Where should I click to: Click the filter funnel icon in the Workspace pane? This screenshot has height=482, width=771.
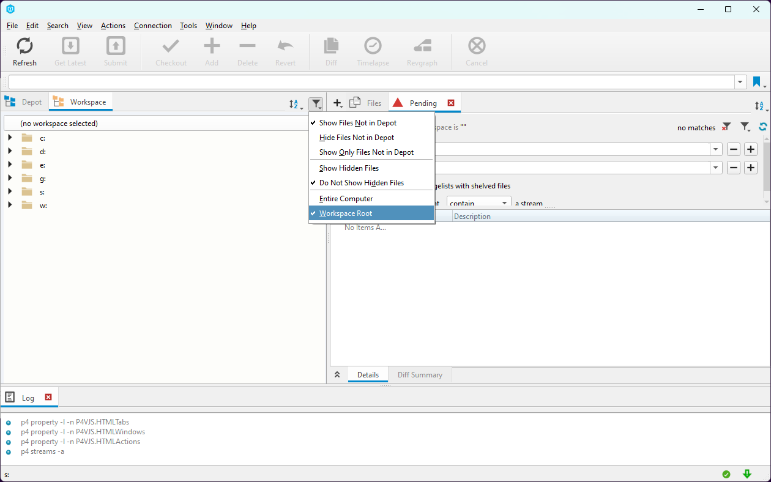[316, 104]
